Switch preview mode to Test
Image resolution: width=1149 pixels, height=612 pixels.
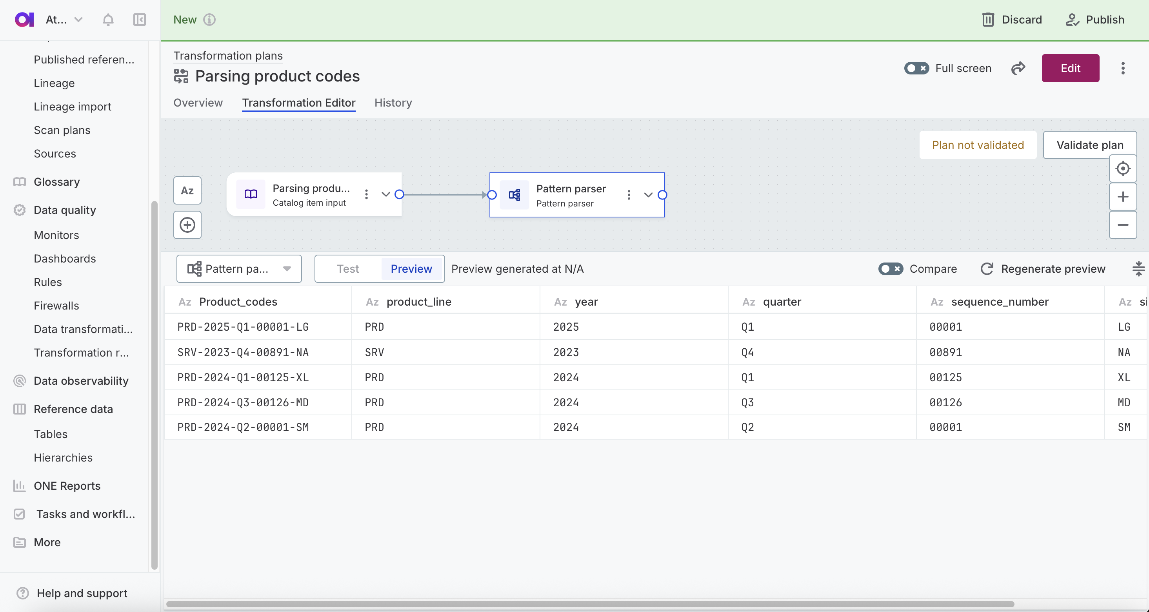(x=347, y=268)
